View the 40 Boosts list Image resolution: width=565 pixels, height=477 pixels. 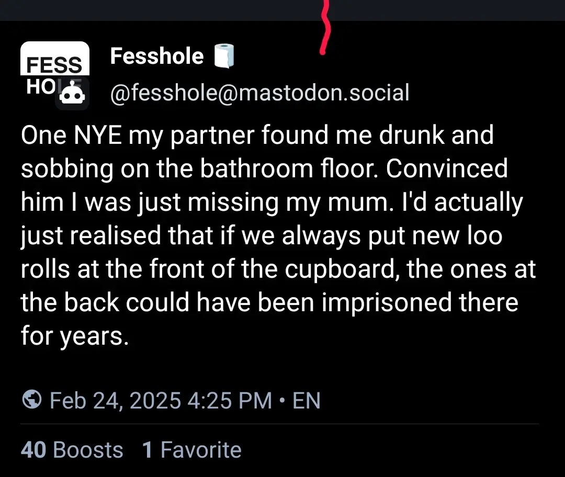[72, 450]
